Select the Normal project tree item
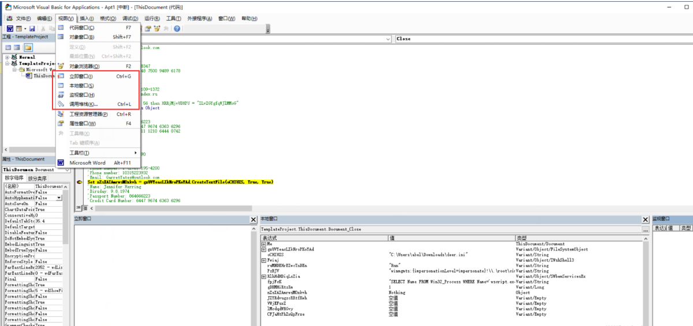The width and height of the screenshot is (693, 326). pos(27,57)
